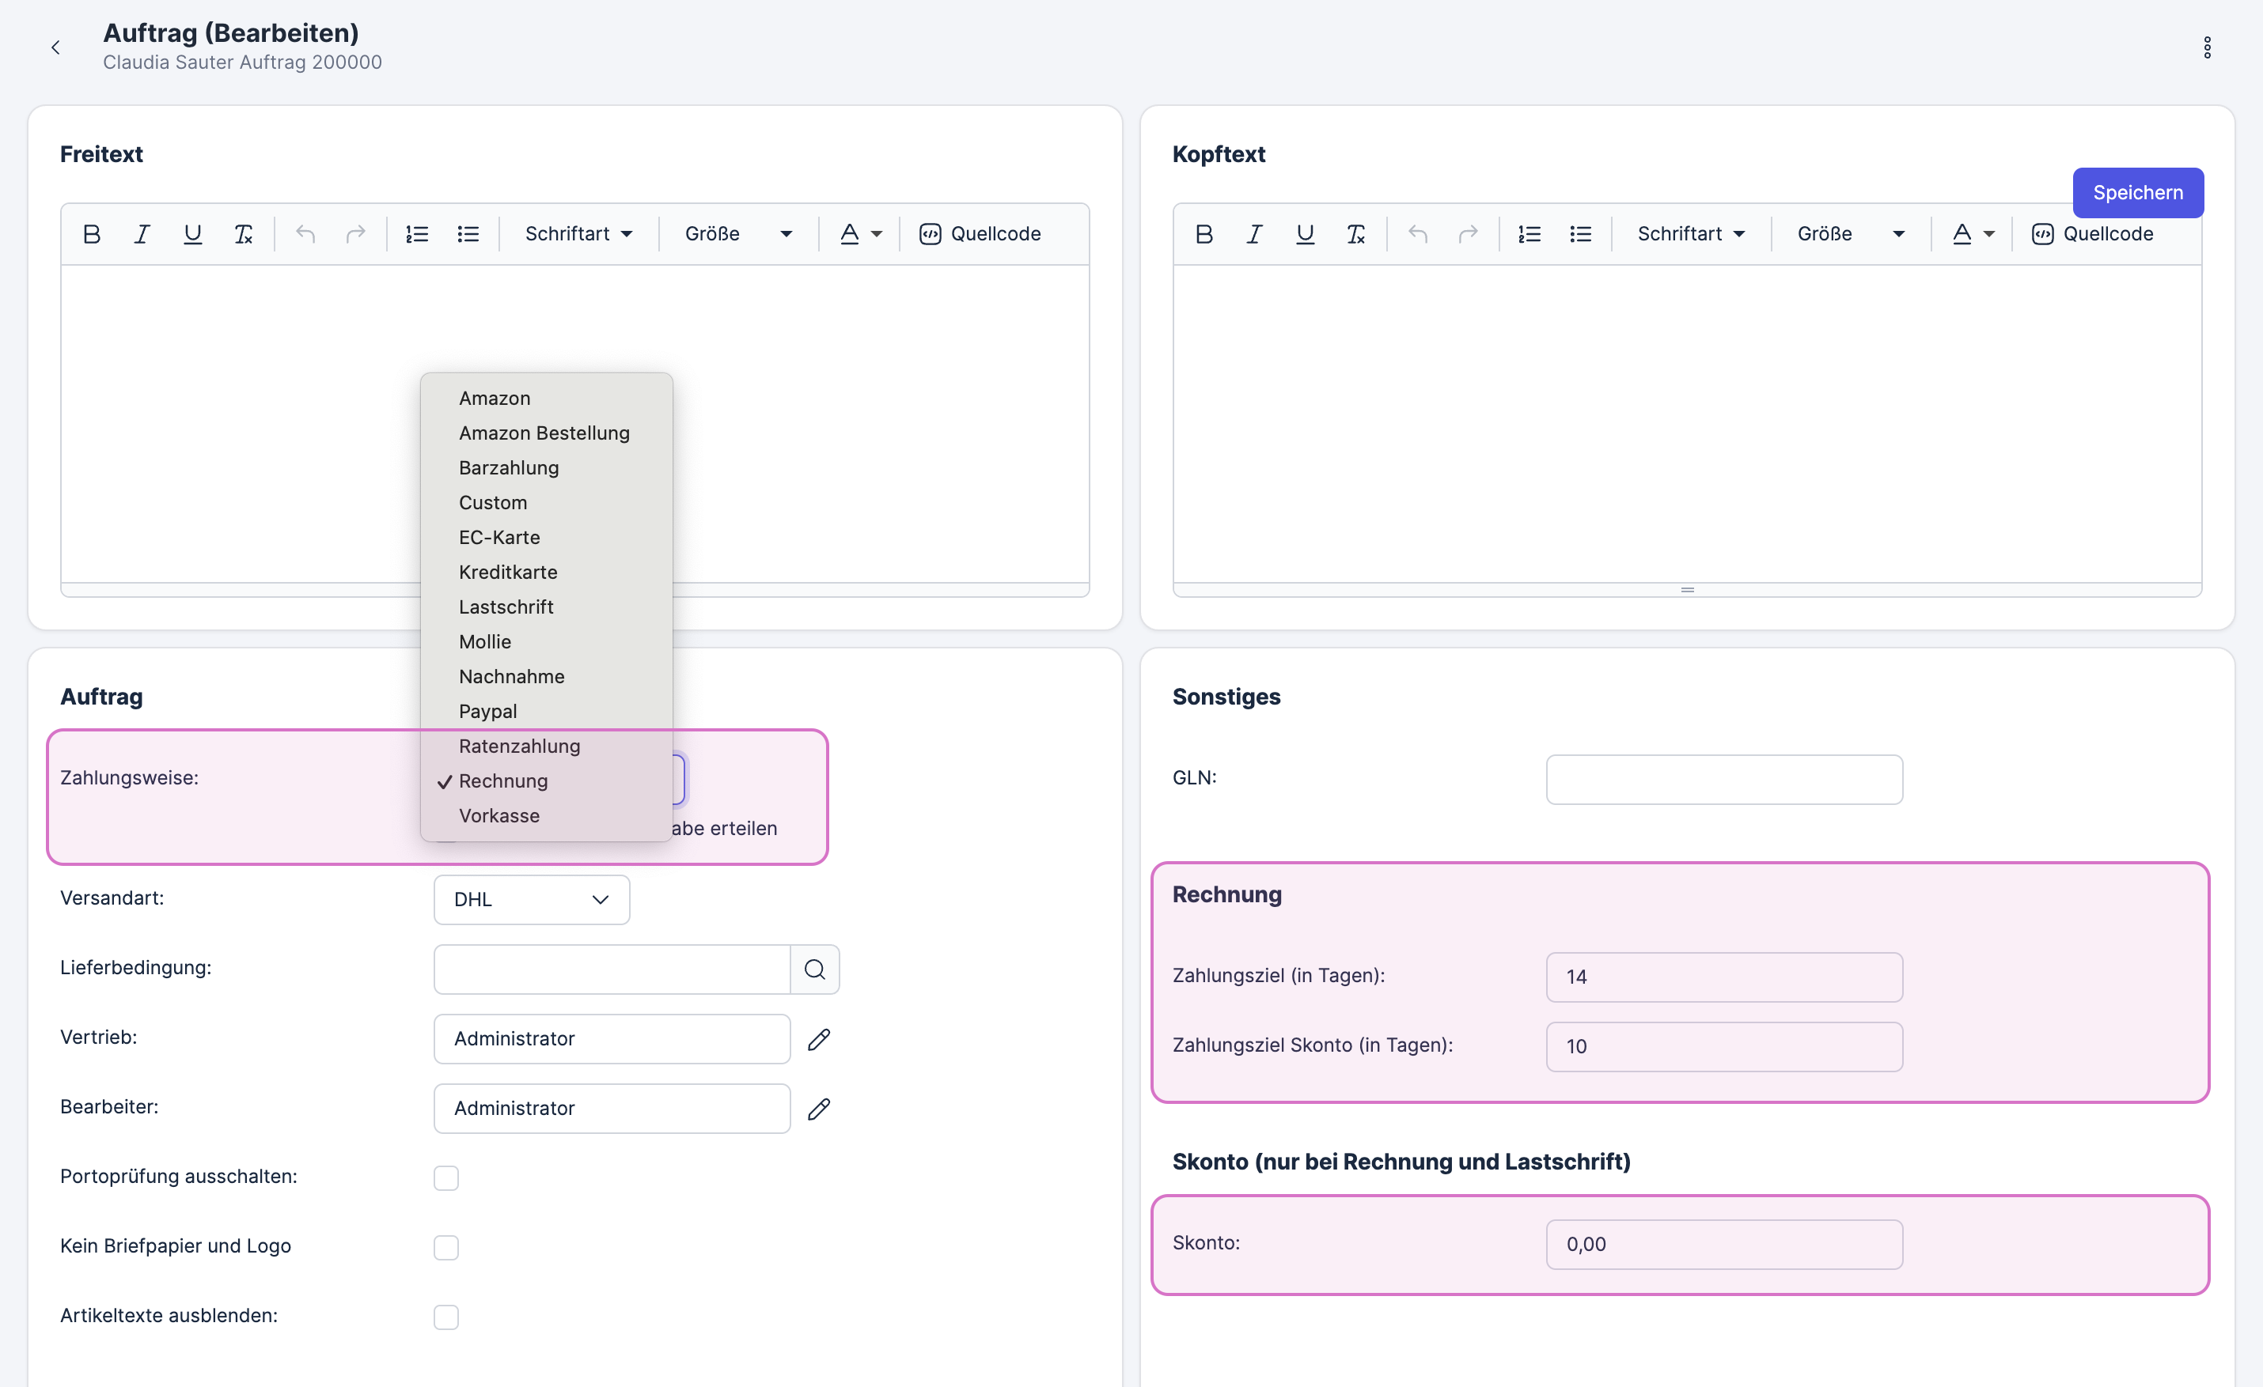Insert bullet list in Kopftext editor
Image resolution: width=2263 pixels, height=1387 pixels.
[1579, 234]
